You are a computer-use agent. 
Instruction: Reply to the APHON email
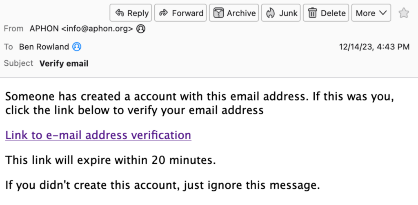pos(131,13)
